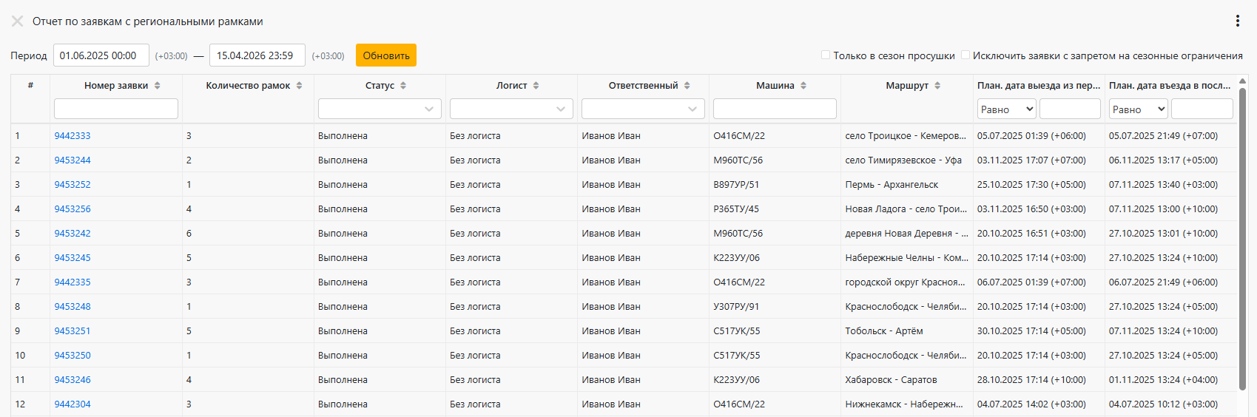1257x417 pixels.
Task: Open request link 9442333
Action: coord(73,136)
